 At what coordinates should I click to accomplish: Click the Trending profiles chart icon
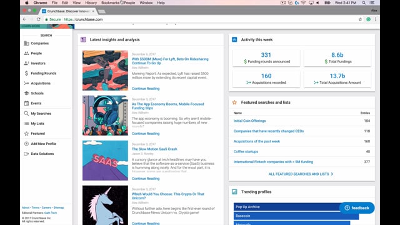[x=234, y=192]
